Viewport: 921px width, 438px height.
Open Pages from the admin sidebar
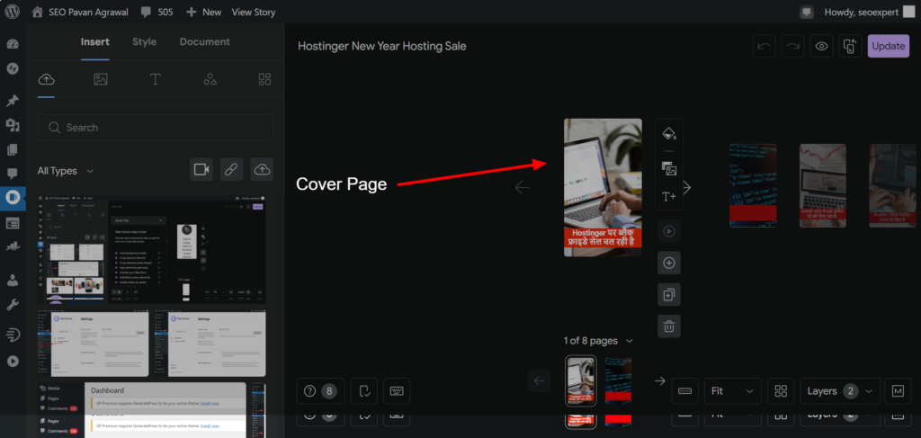13,149
